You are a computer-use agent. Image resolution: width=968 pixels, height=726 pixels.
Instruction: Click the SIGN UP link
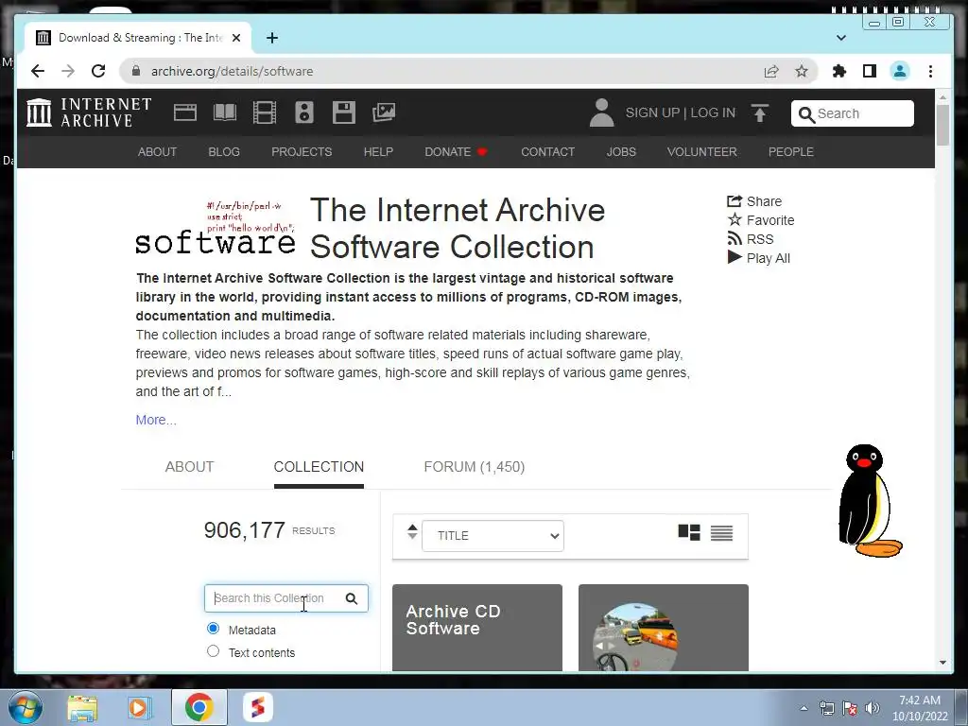point(652,112)
